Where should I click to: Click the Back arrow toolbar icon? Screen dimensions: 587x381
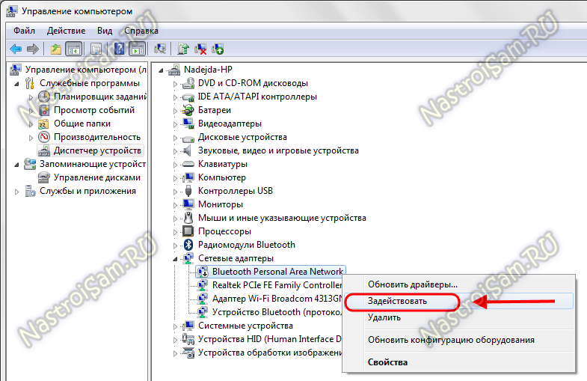tap(16, 49)
